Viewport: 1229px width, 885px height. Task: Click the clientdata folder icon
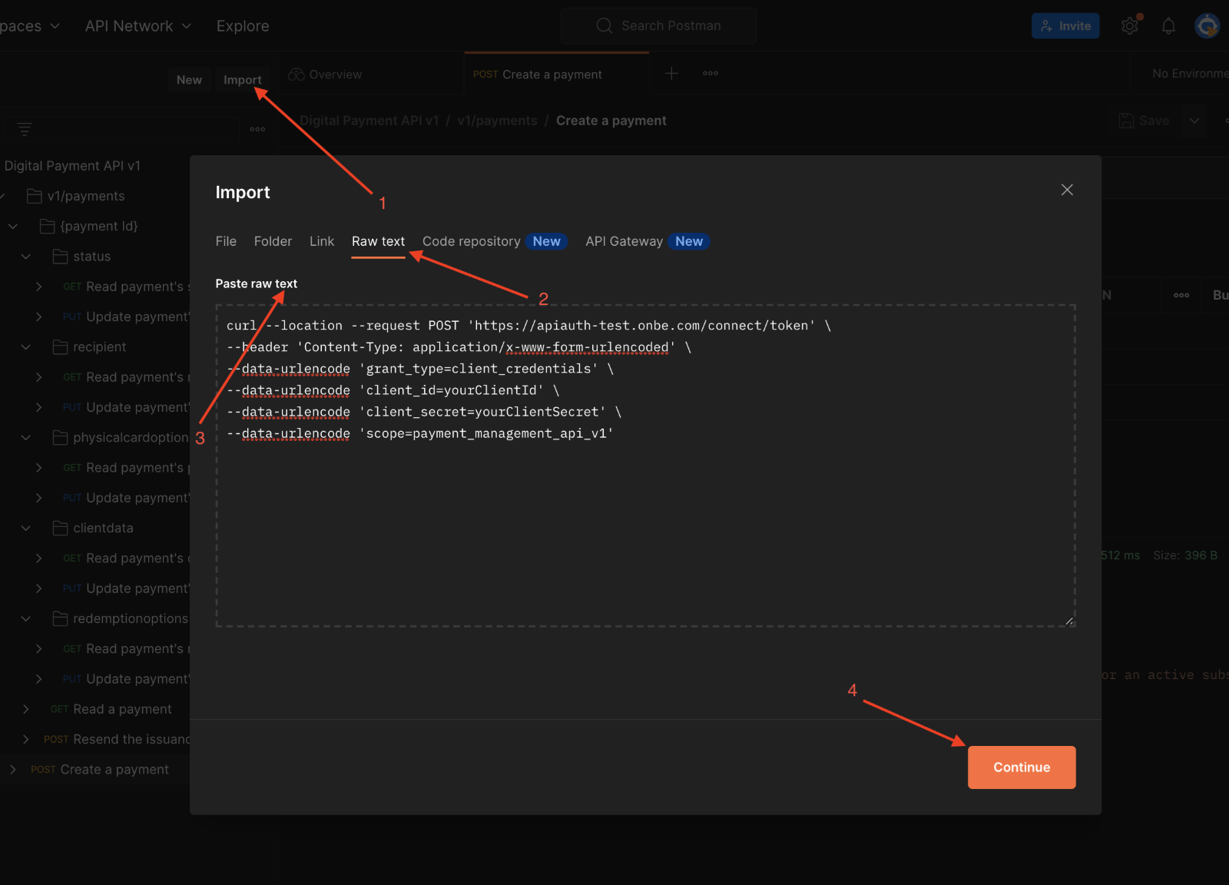click(60, 528)
